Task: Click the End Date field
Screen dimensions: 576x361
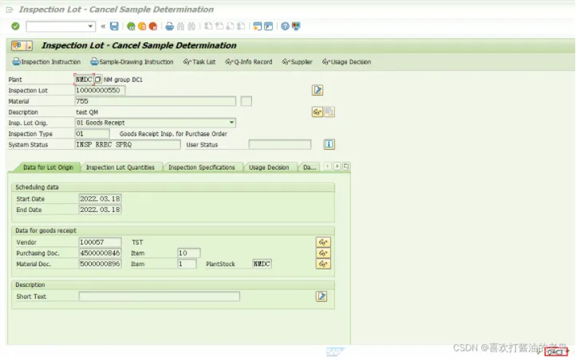Action: tap(100, 210)
